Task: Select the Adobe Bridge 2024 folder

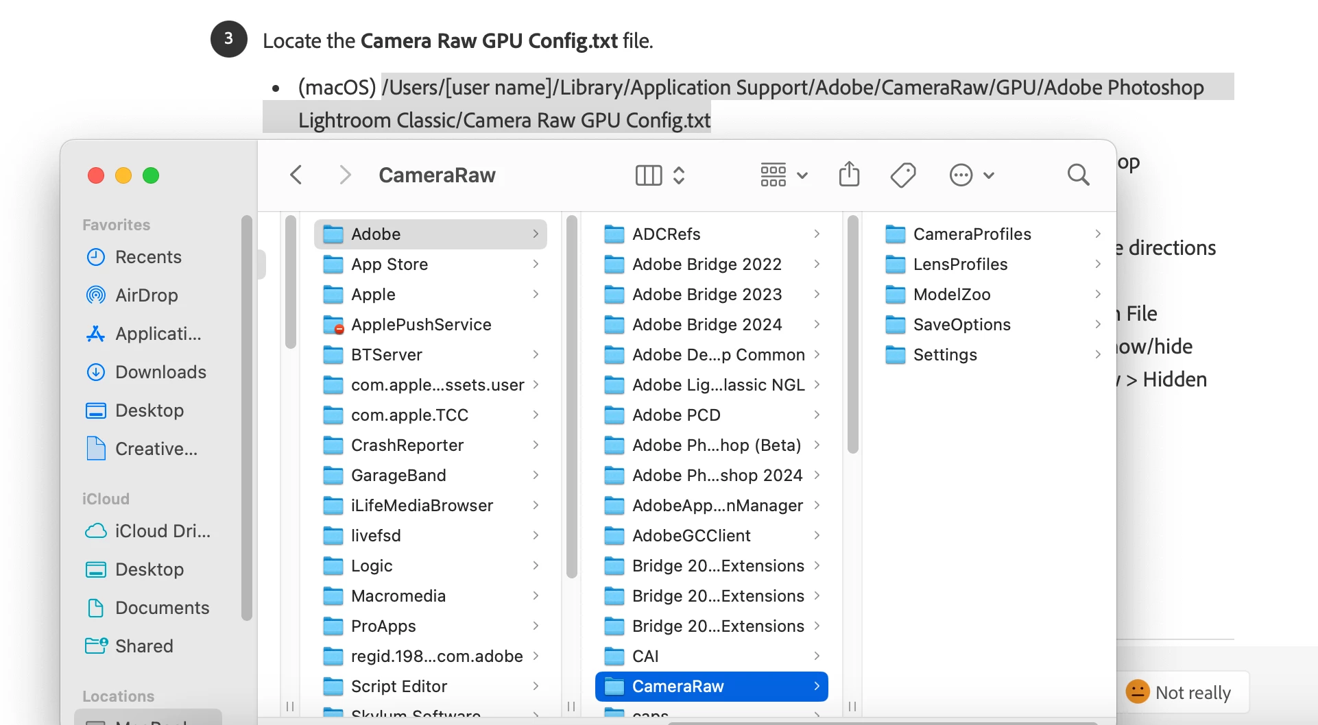Action: coord(711,325)
